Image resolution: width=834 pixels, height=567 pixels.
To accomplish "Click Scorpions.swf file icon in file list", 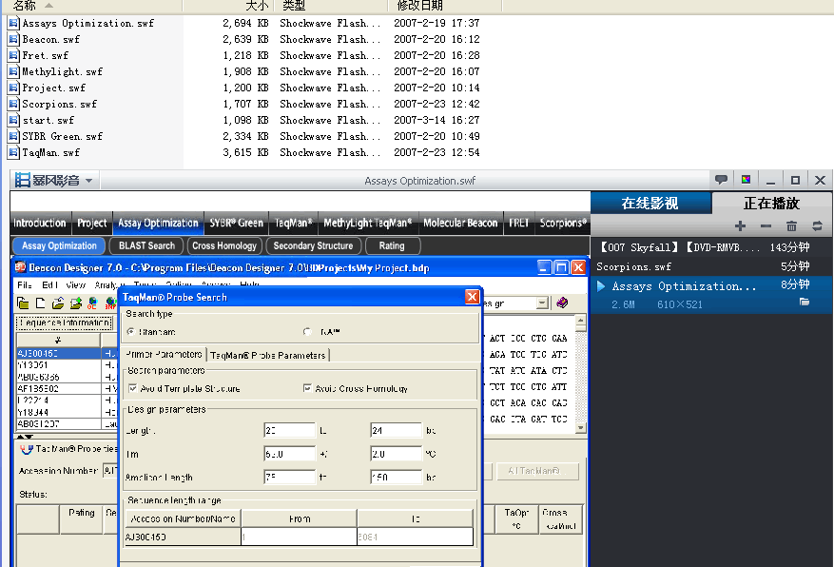I will click(13, 104).
